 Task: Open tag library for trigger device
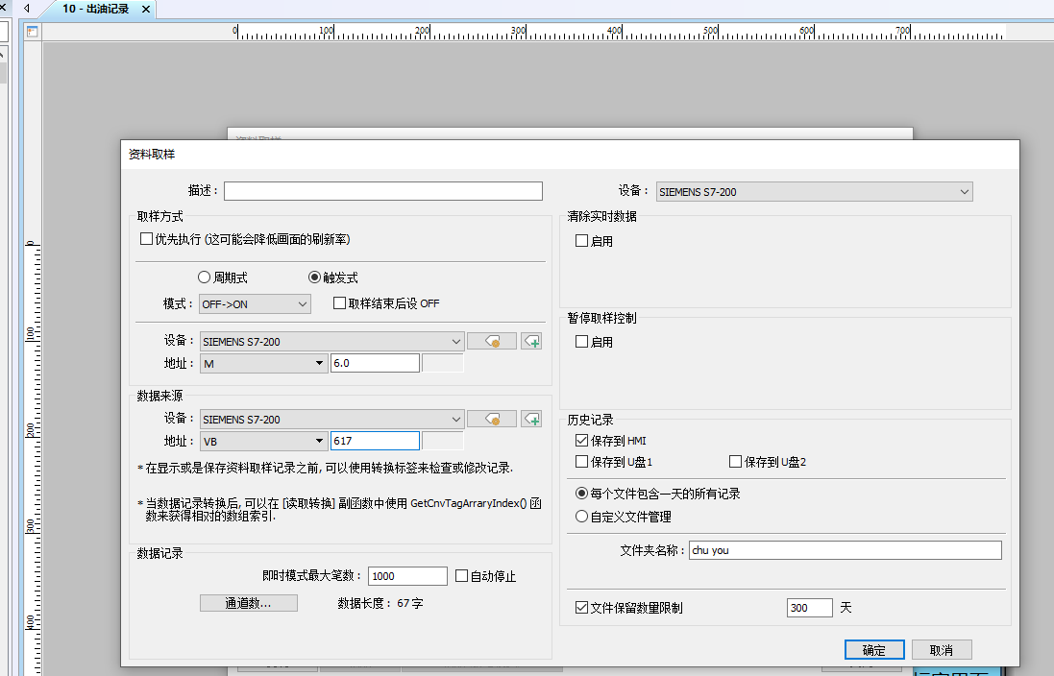pos(491,341)
